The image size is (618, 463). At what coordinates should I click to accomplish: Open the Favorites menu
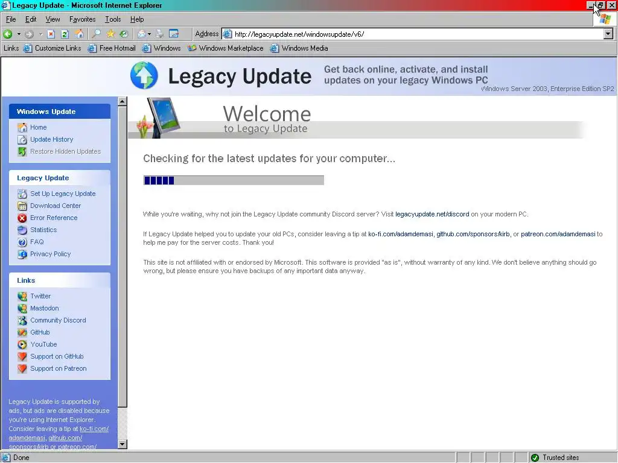coord(82,19)
